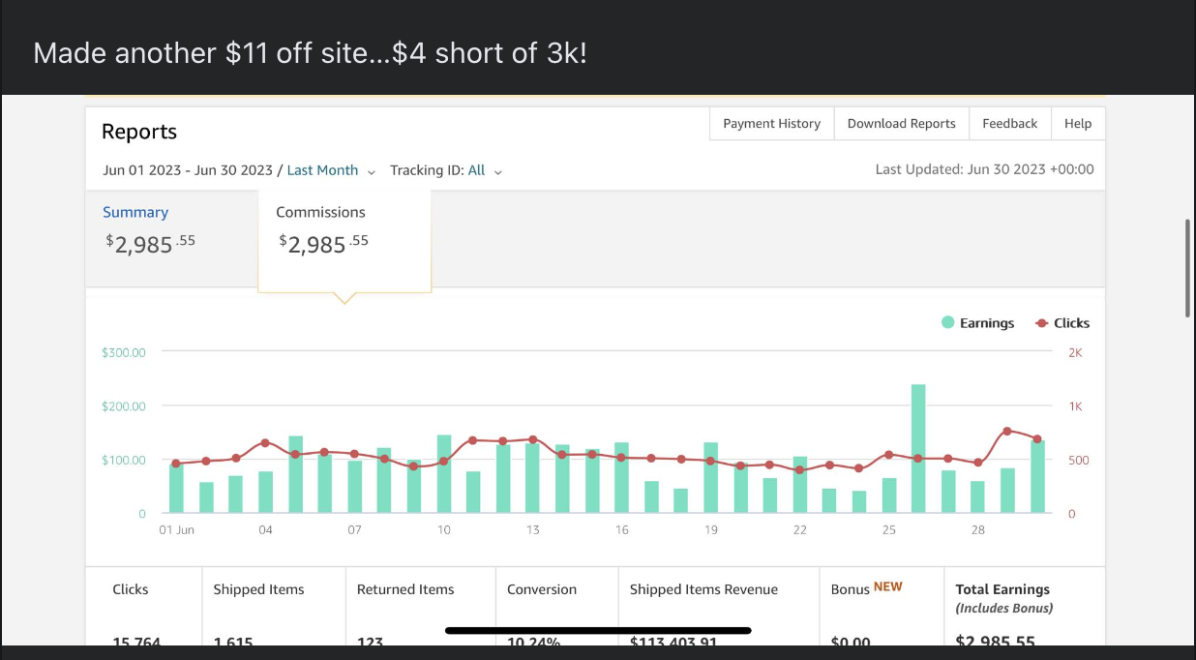This screenshot has height=660, width=1196.
Task: Click the Conversion column header
Action: click(542, 589)
